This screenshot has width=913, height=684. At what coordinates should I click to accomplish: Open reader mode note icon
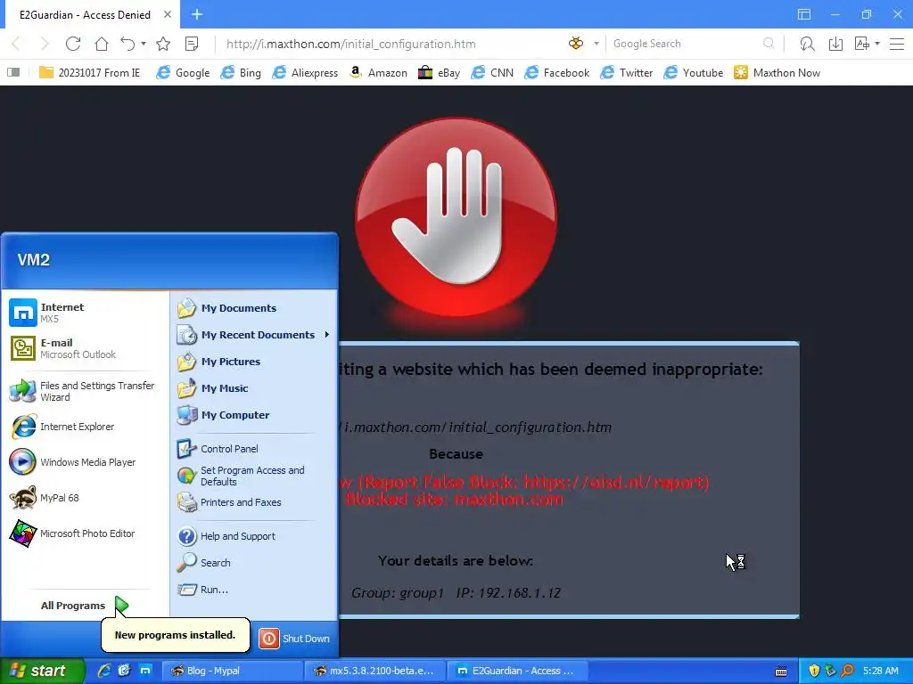192,44
